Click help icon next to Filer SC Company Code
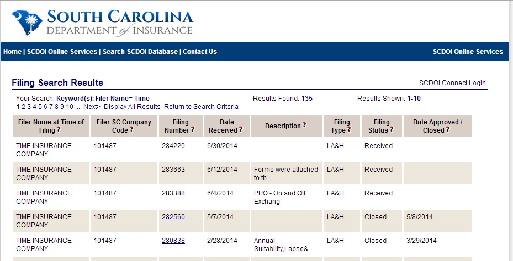Screen dimensions: 513x261 131,129
